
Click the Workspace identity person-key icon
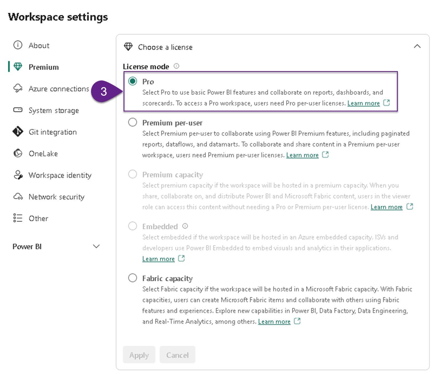[x=18, y=175]
